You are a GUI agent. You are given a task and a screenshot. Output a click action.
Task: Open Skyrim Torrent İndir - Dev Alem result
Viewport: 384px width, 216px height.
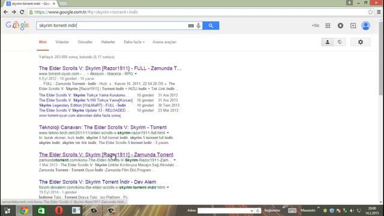pyautogui.click(x=97, y=182)
